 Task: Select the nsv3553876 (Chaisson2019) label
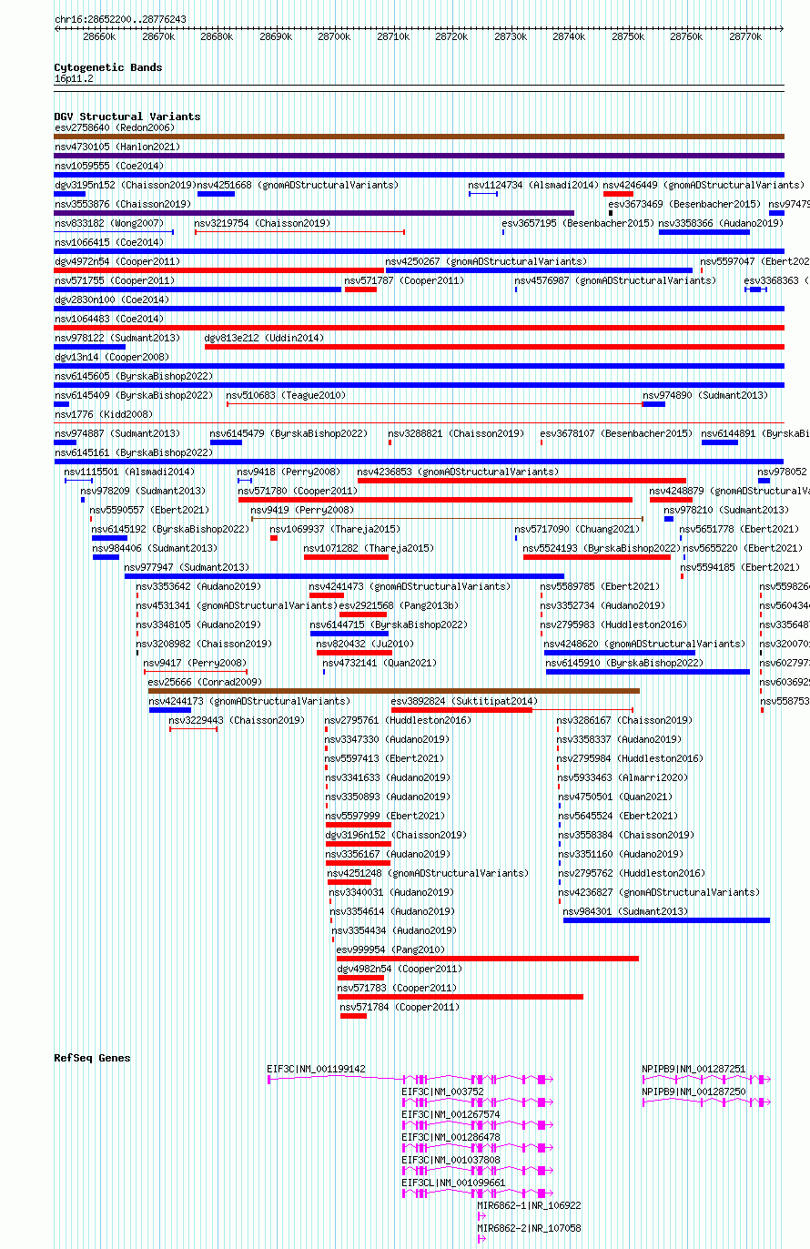pos(123,204)
